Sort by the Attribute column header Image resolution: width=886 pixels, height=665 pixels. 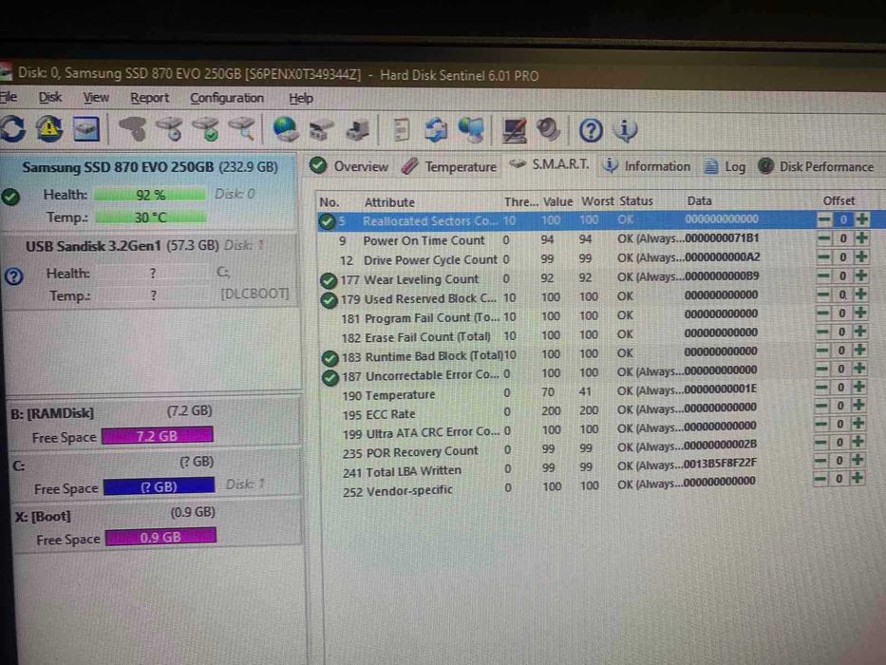click(x=389, y=202)
